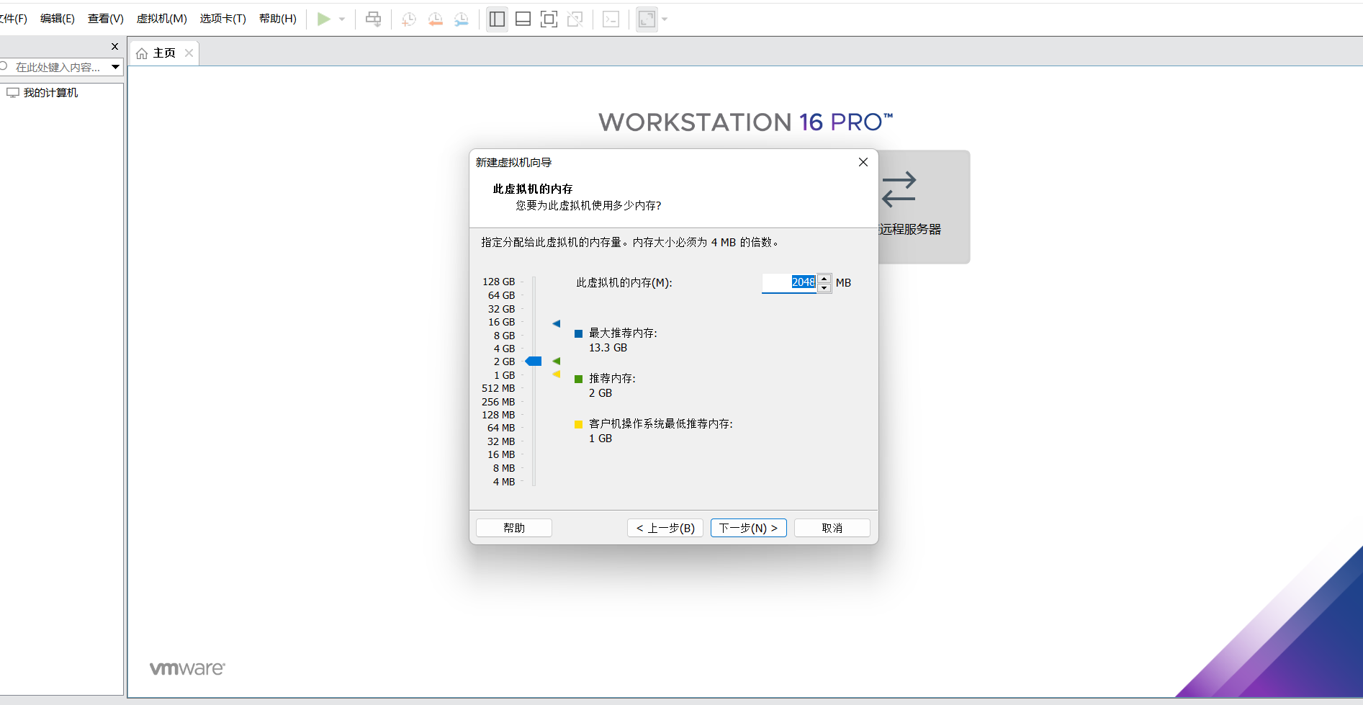The height and width of the screenshot is (705, 1363).
Task: Click the green recommended memory triangle marker
Action: (x=557, y=362)
